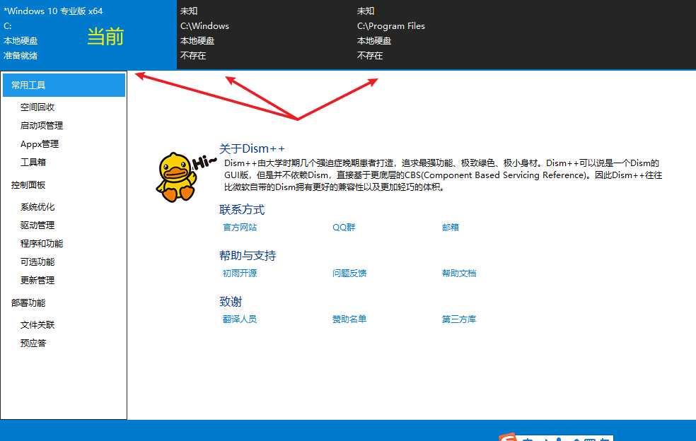Open 预应答 in the sidebar

tap(33, 343)
